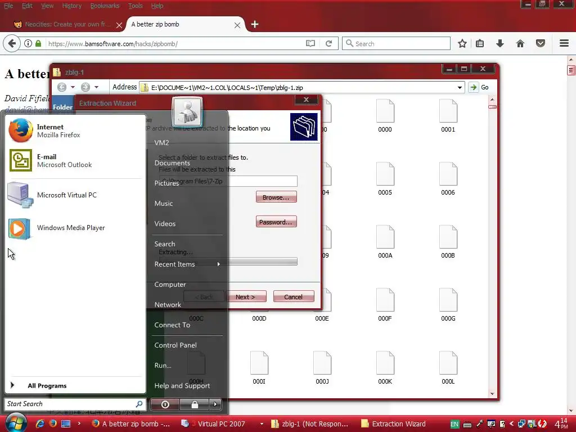576x432 pixels.
Task: Click Cancel in Extraction Wizard
Action: pos(294,297)
